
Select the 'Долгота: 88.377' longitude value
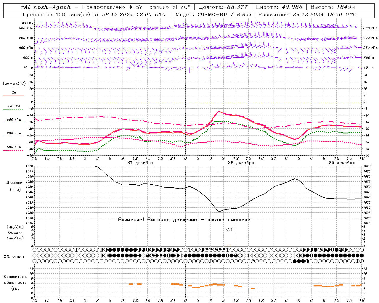click(223, 7)
